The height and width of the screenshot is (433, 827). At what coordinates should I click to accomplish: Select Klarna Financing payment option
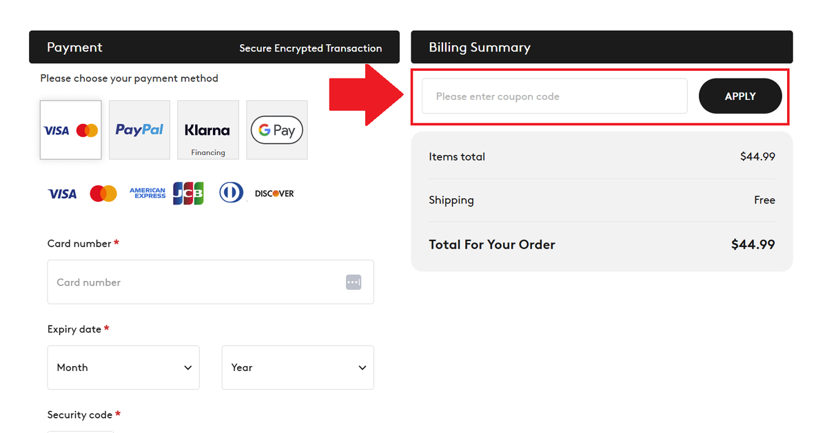click(x=207, y=130)
